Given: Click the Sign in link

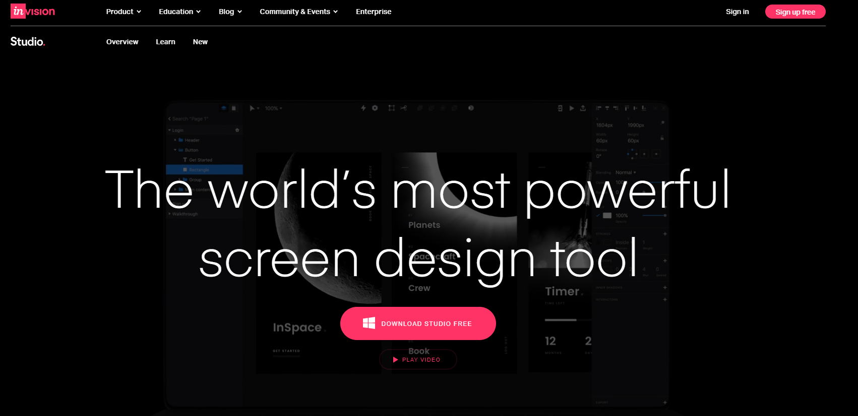Looking at the screenshot, I should point(737,12).
